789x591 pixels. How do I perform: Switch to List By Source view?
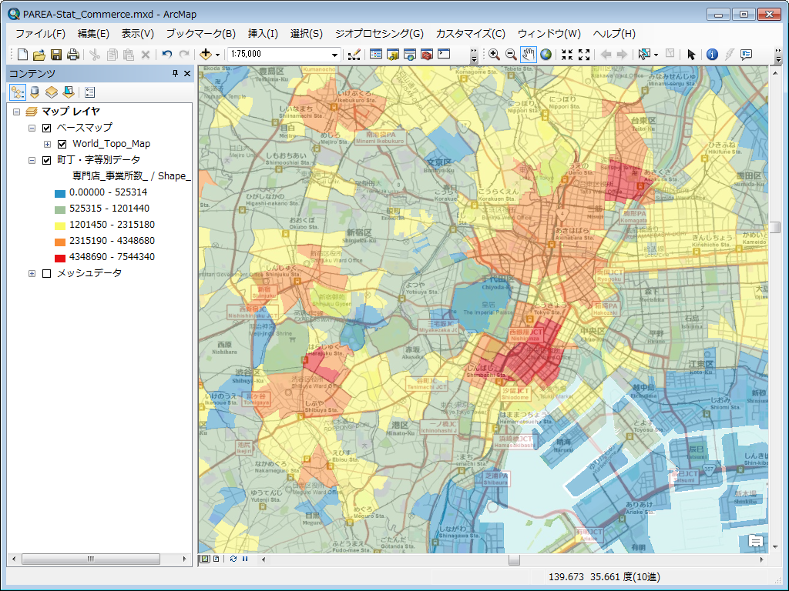35,92
